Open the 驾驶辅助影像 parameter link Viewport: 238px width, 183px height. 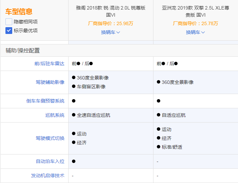pyautogui.click(x=50, y=82)
